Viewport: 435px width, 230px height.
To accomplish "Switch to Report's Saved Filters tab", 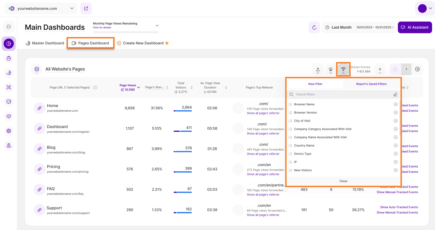I will coord(372,84).
